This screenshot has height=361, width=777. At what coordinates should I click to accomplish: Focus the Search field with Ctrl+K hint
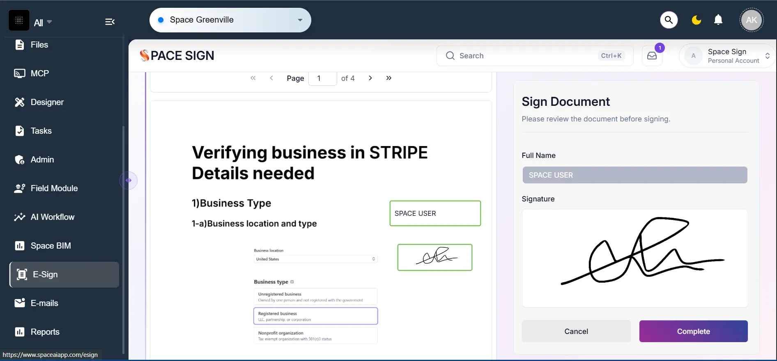(x=535, y=56)
